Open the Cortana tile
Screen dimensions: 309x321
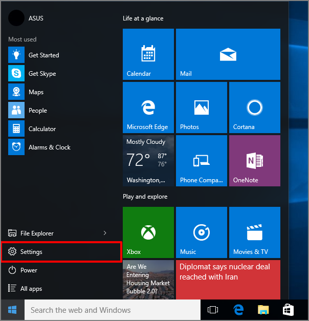coord(255,108)
